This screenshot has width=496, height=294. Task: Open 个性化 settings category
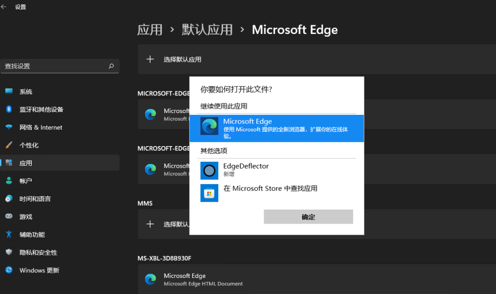60,145
